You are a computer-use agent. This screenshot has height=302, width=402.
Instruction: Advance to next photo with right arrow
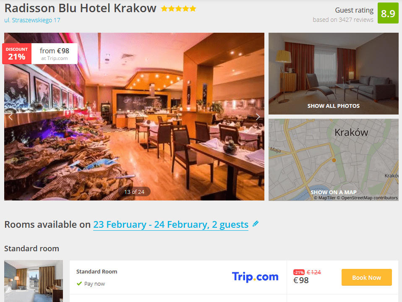click(x=258, y=117)
